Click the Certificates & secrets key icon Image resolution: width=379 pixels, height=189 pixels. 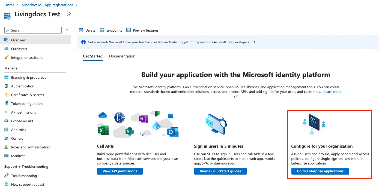pyautogui.click(x=6, y=95)
